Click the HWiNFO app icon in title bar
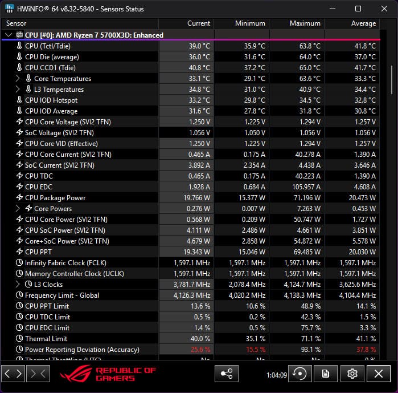The height and width of the screenshot is (393, 398). click(9, 9)
